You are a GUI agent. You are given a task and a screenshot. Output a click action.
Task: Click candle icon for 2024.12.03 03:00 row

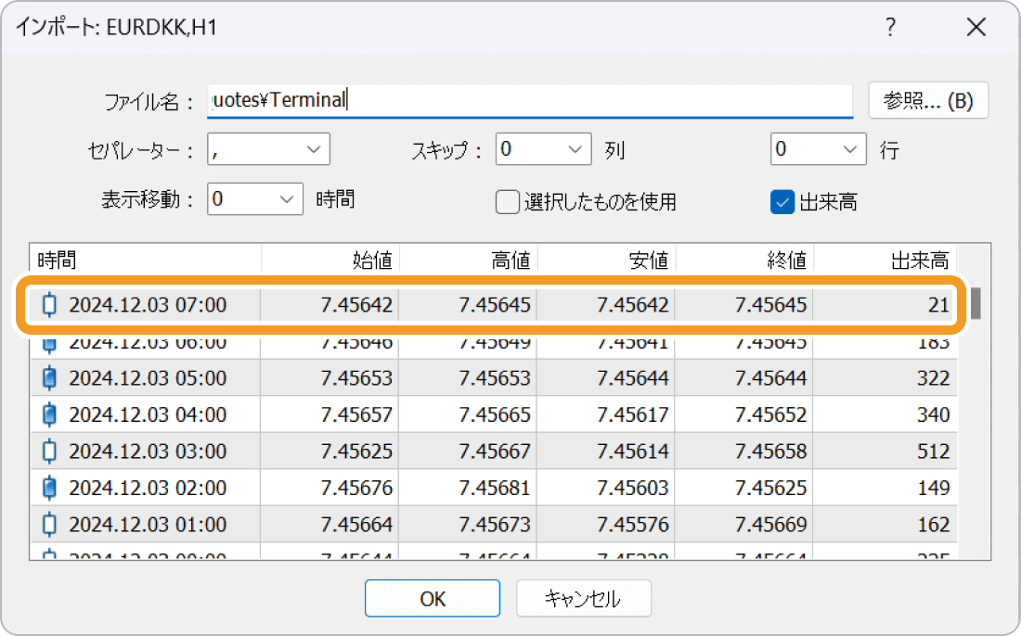pos(50,452)
